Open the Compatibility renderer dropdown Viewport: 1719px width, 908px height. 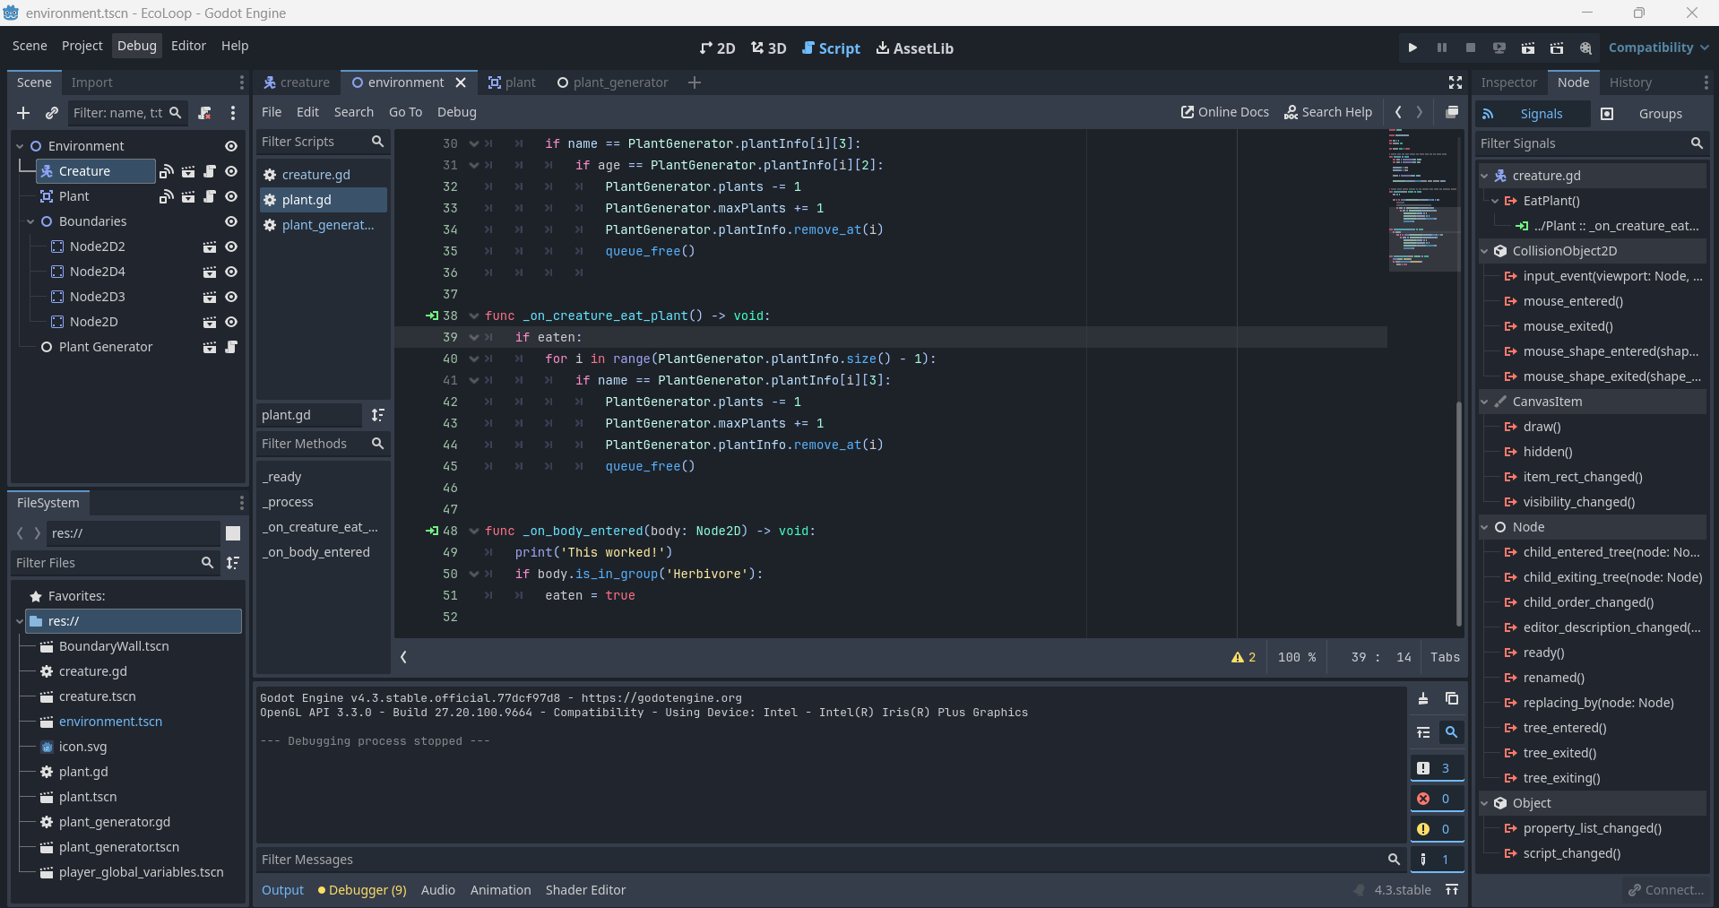(x=1657, y=48)
